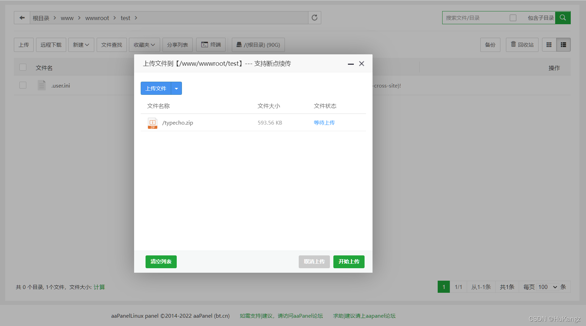Click the 计算 size calculation link

[x=99, y=287]
